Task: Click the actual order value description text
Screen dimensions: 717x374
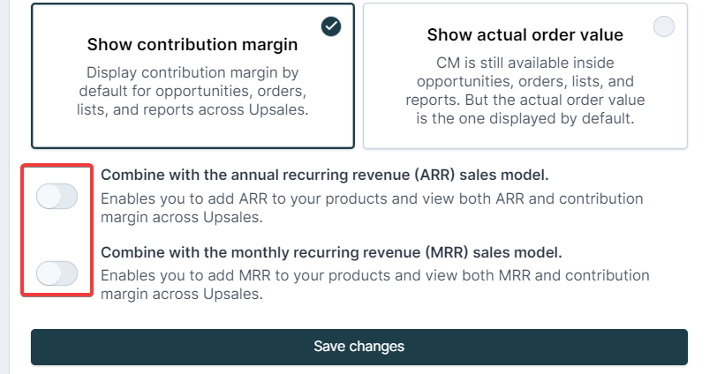Action: pyautogui.click(x=525, y=91)
